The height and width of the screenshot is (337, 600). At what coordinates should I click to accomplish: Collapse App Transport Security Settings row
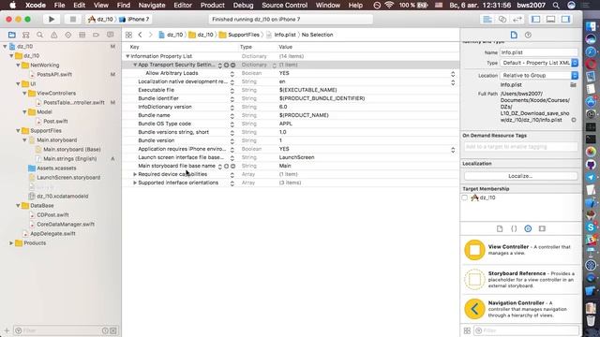tap(135, 65)
